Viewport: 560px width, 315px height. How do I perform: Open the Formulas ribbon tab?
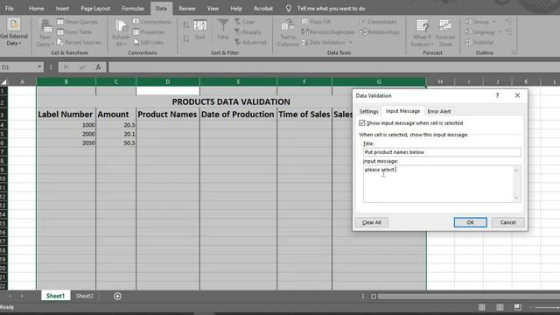133,8
